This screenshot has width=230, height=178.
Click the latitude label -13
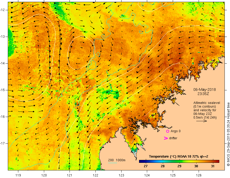pyautogui.click(x=3, y=37)
